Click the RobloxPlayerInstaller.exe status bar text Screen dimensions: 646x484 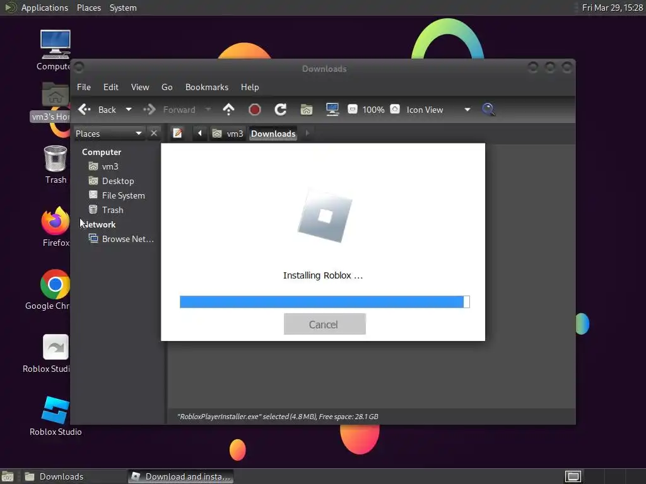(278, 417)
